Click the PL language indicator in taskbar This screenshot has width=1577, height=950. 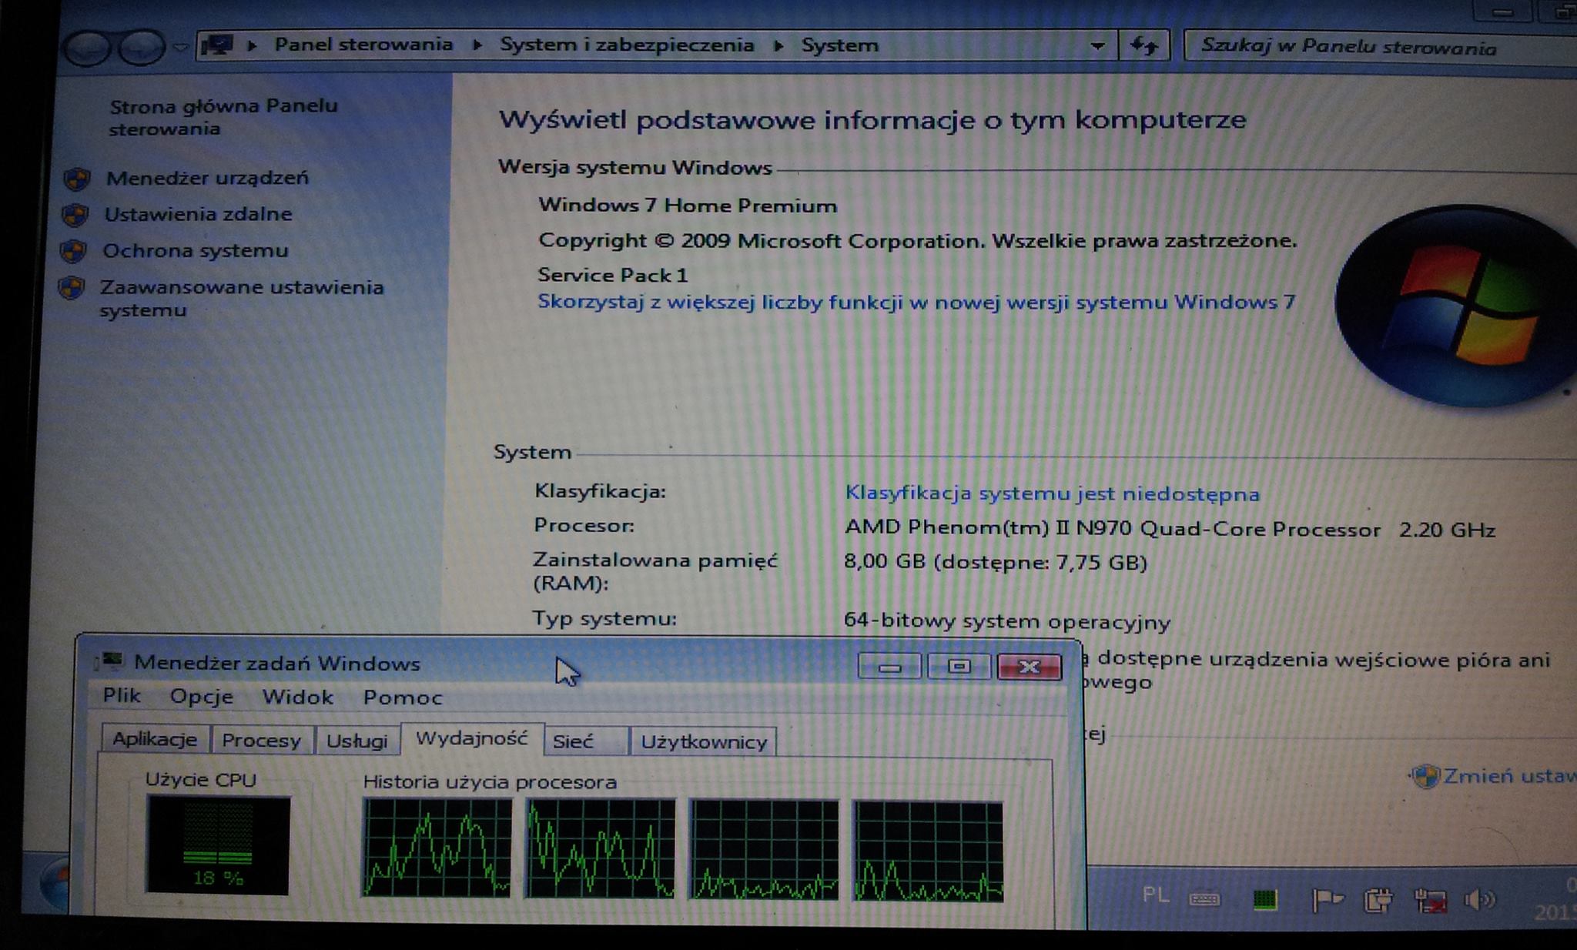click(1156, 895)
